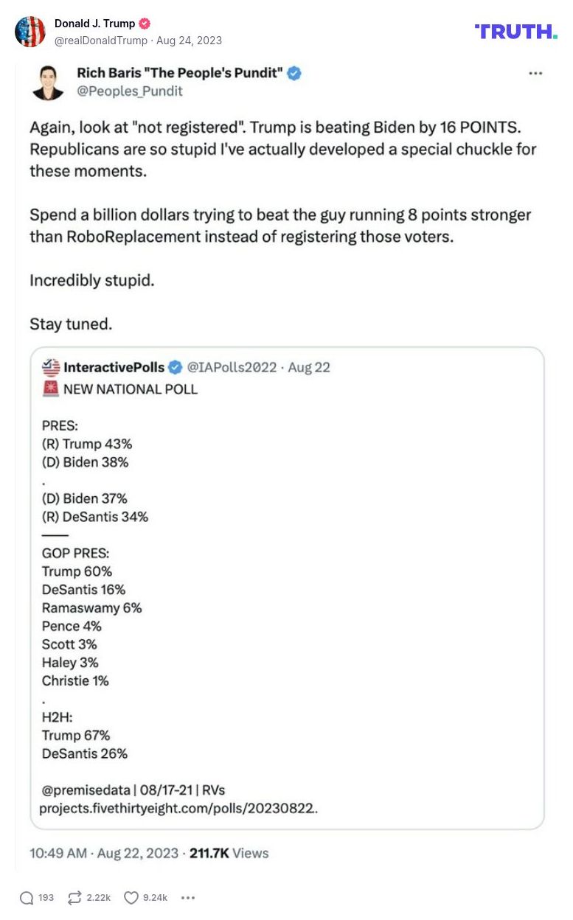Click Donald J. Trump's profile avatar
The width and height of the screenshot is (573, 920).
click(x=29, y=32)
